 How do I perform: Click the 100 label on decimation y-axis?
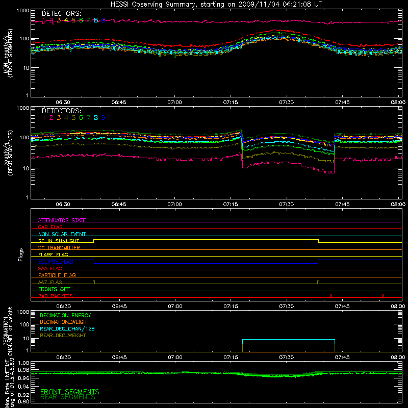[24, 324]
